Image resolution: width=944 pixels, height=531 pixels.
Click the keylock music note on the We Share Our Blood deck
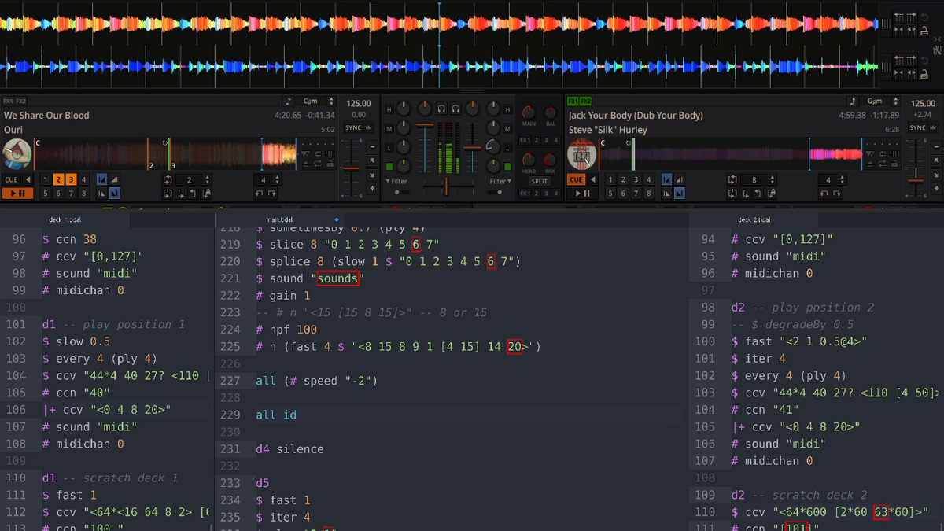289,101
